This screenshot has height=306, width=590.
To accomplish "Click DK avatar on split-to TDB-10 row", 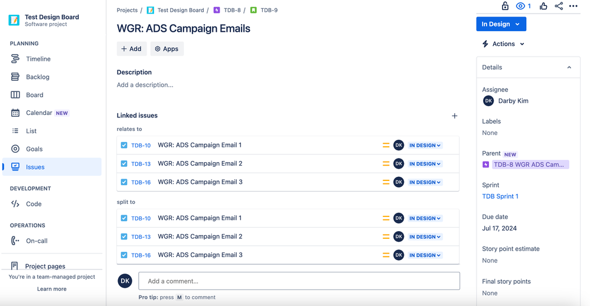I will (399, 218).
